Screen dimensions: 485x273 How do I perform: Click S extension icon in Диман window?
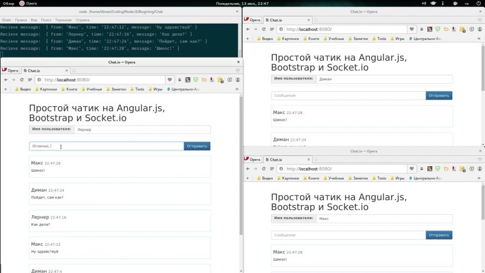pyautogui.click(x=430, y=29)
